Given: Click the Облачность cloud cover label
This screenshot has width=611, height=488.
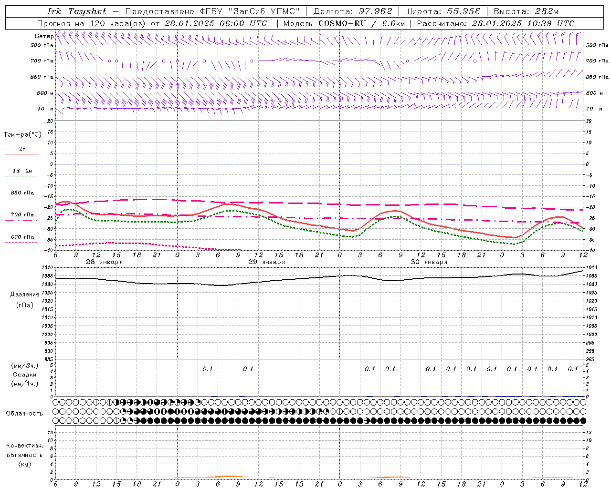Looking at the screenshot, I should click(x=24, y=413).
